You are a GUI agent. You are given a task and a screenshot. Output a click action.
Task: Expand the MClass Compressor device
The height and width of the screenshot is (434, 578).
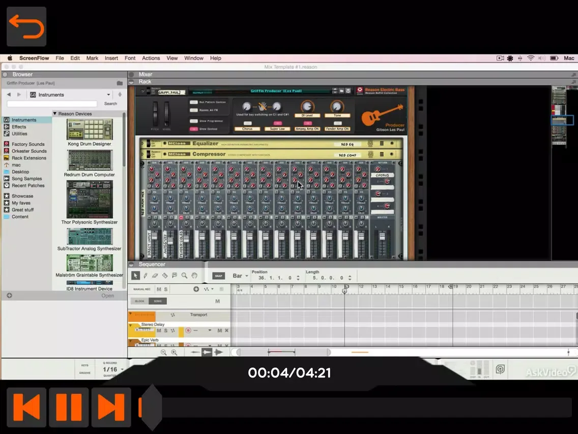coord(142,154)
